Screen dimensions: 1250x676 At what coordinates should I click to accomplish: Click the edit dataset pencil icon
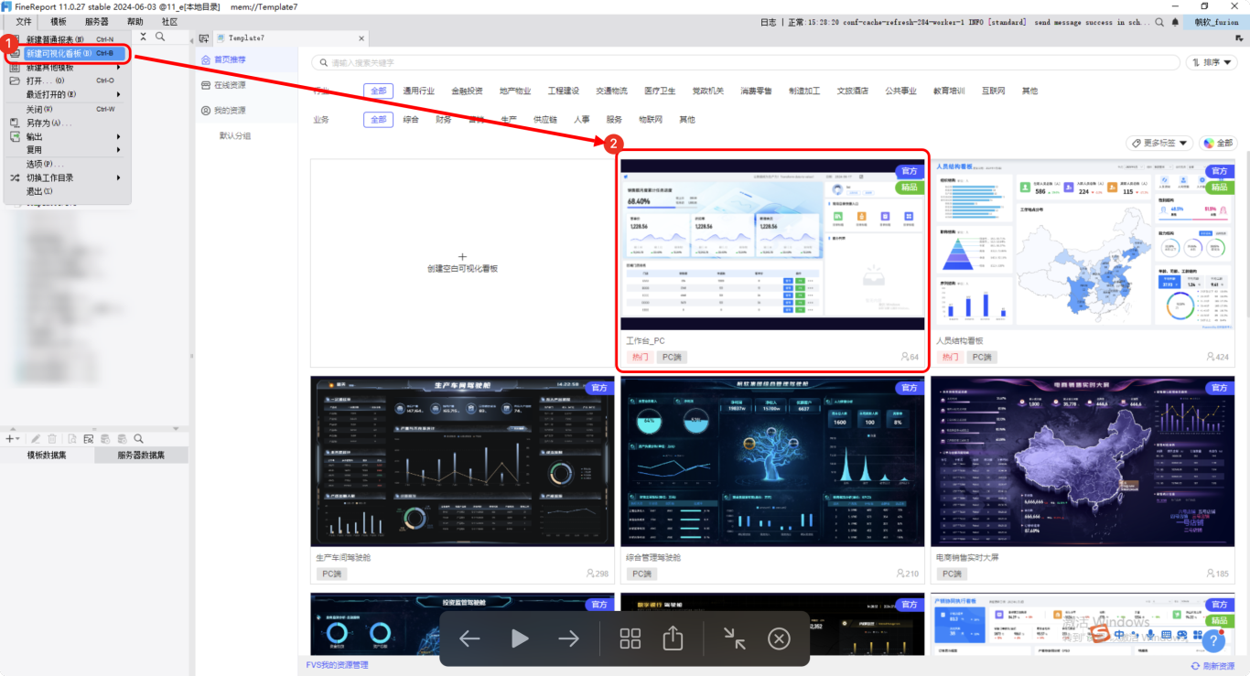click(36, 439)
